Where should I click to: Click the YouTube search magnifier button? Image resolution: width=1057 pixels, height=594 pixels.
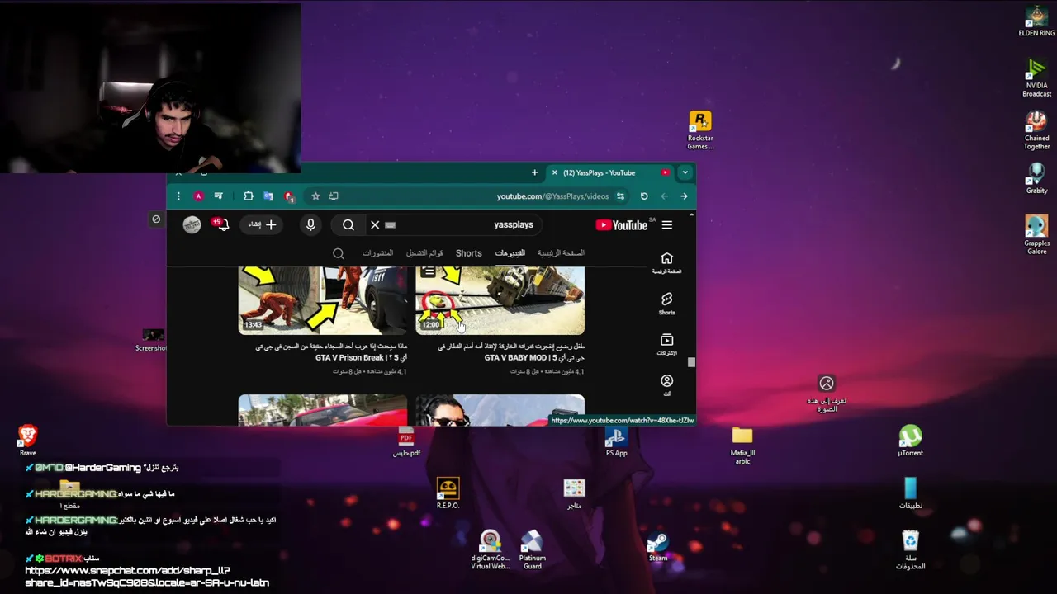pyautogui.click(x=348, y=224)
